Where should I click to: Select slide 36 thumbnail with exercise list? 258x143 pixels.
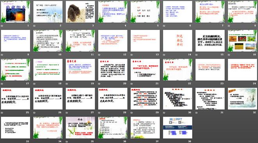pyautogui.click(x=113, y=127)
